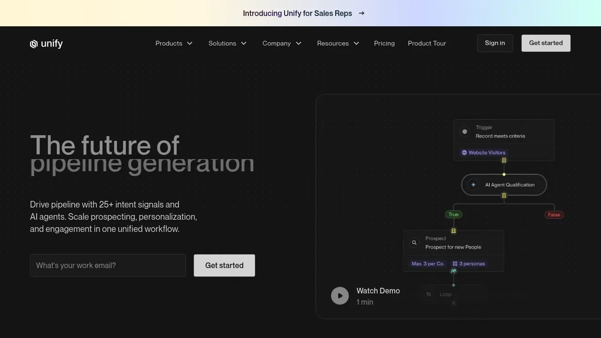Click Get started beside the email field
Screen dimensions: 601x338
pos(224,266)
